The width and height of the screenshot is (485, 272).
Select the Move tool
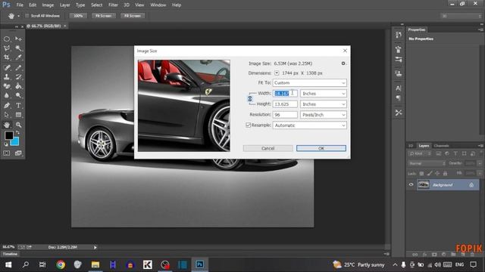(x=18, y=39)
